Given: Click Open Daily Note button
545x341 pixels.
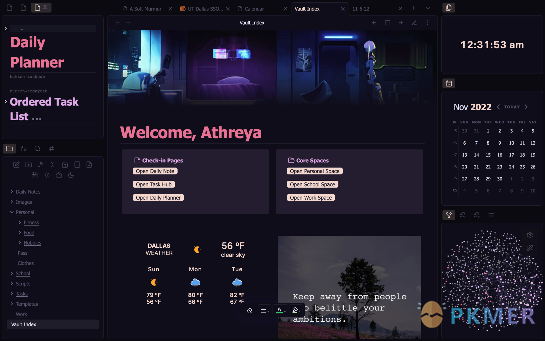Looking at the screenshot, I should [x=155, y=171].
